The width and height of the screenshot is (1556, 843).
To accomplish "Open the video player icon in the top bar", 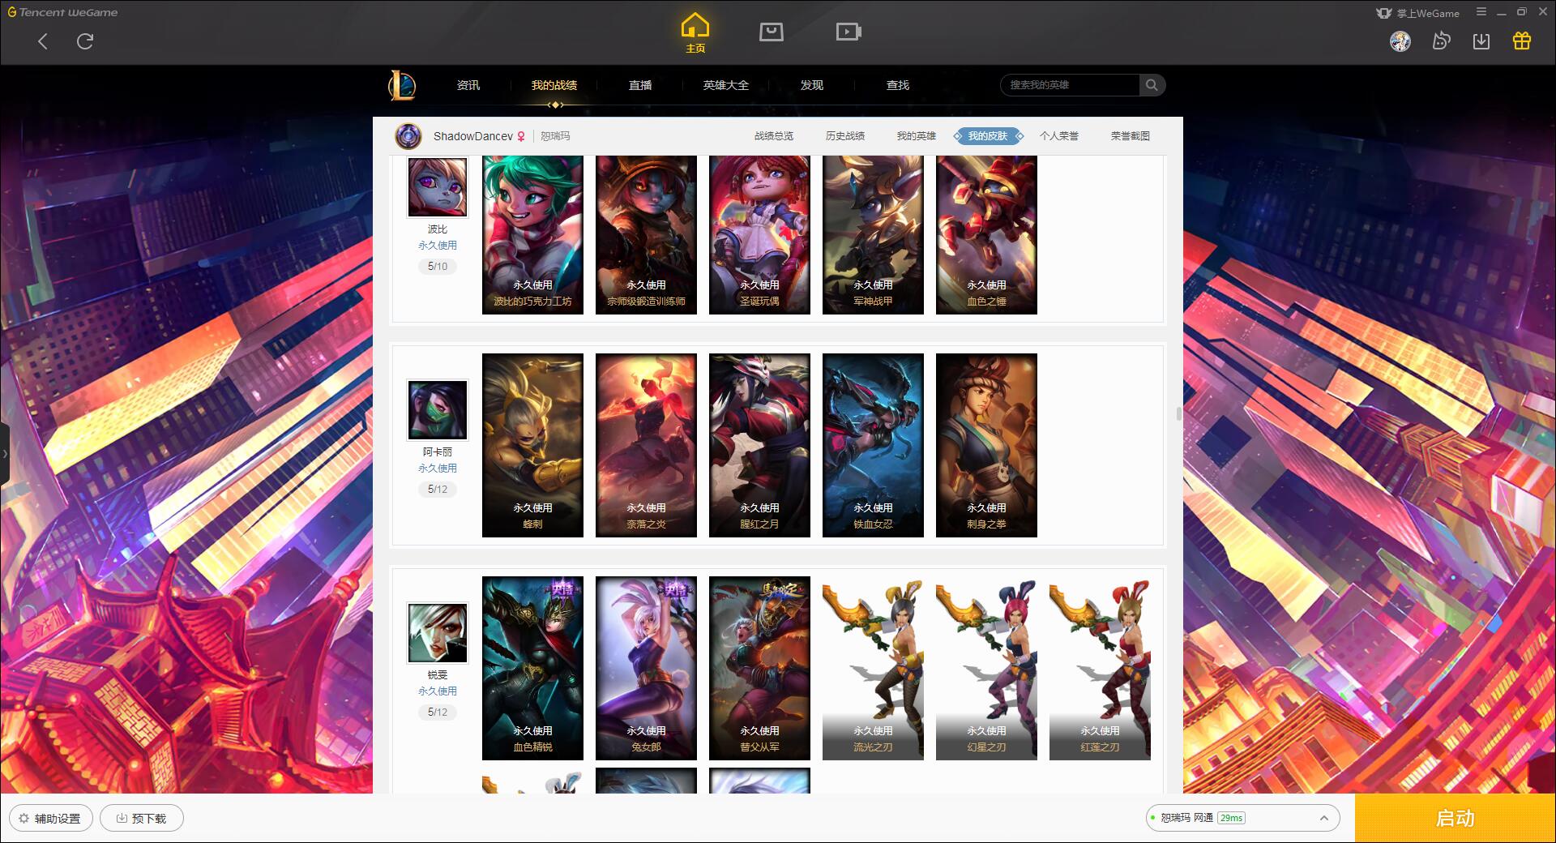I will (x=848, y=32).
